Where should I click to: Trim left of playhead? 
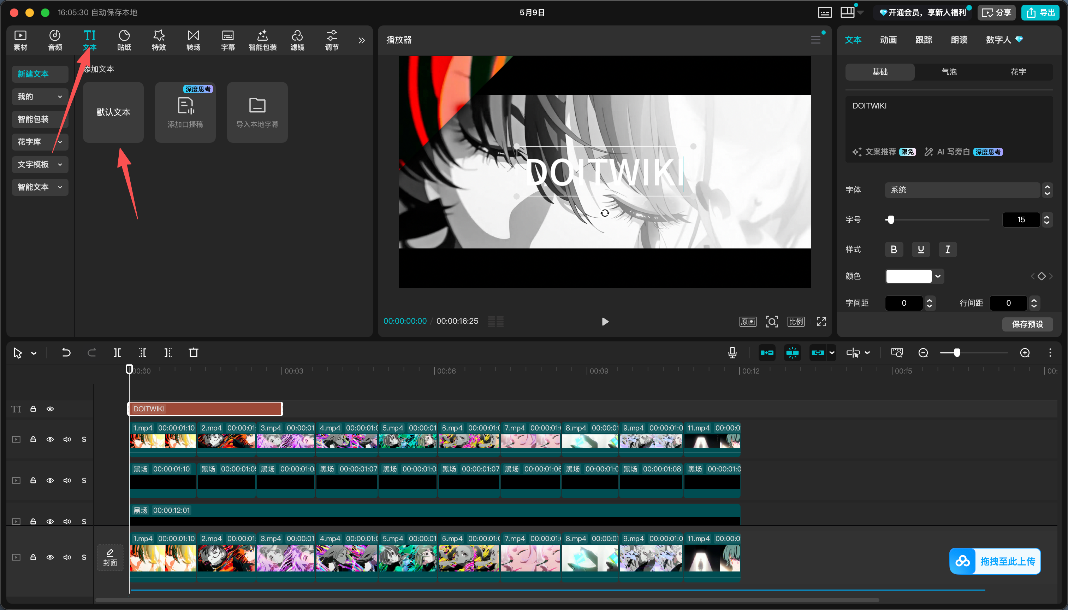coord(143,353)
